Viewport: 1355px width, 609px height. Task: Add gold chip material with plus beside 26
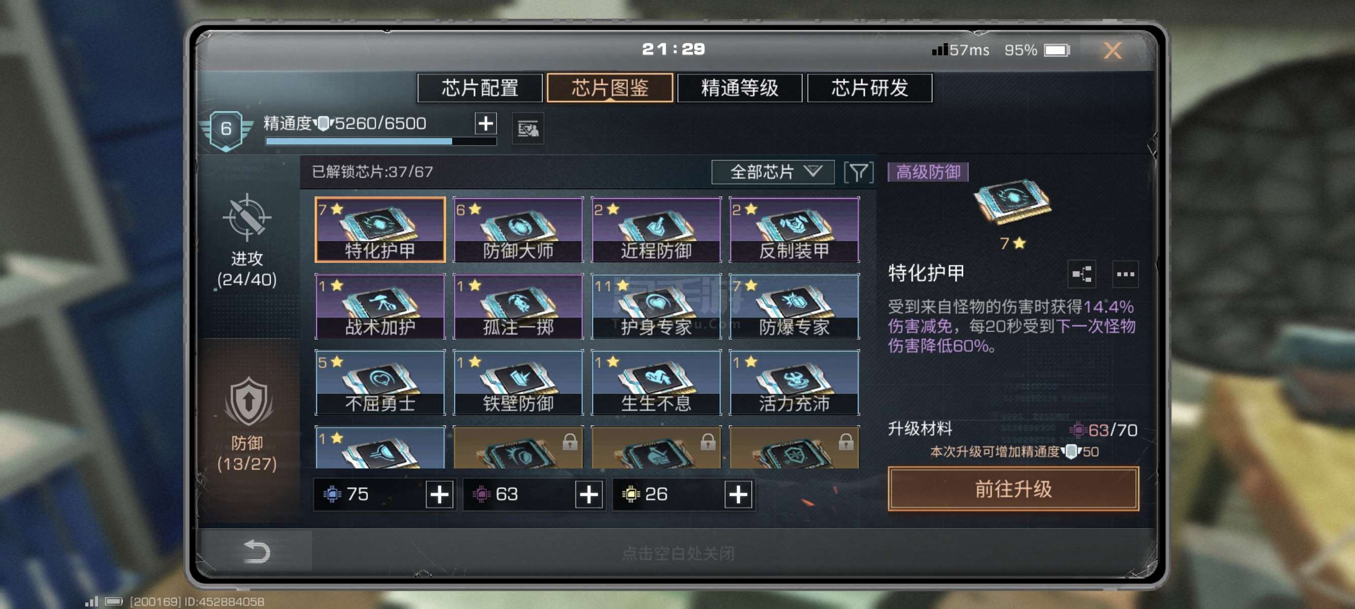point(738,494)
